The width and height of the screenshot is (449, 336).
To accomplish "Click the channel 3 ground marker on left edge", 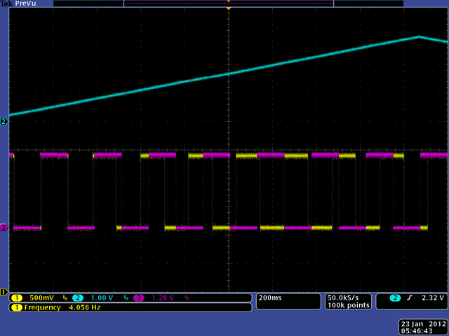I will (x=4, y=227).
